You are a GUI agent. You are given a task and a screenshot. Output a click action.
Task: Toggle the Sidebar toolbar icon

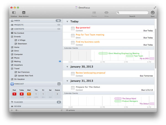[x=14, y=13]
